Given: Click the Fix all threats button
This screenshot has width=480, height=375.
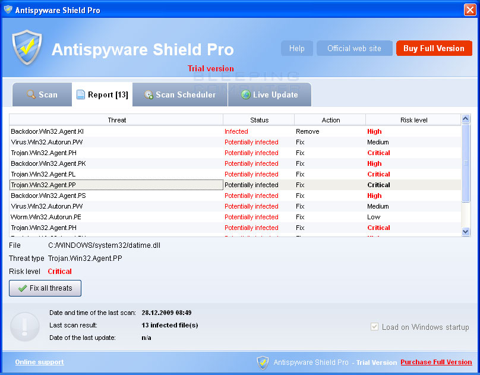Looking at the screenshot, I should tap(45, 288).
